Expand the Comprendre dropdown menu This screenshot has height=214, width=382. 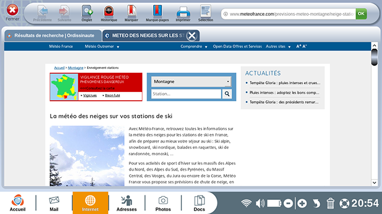194,46
